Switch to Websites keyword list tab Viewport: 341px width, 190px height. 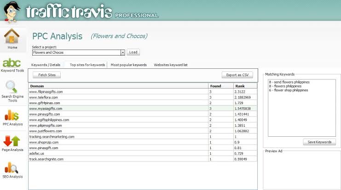coord(171,65)
